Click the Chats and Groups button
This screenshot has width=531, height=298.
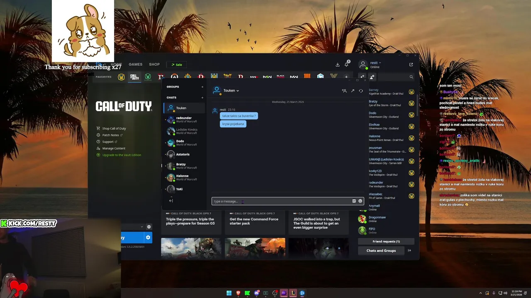pos(381,250)
